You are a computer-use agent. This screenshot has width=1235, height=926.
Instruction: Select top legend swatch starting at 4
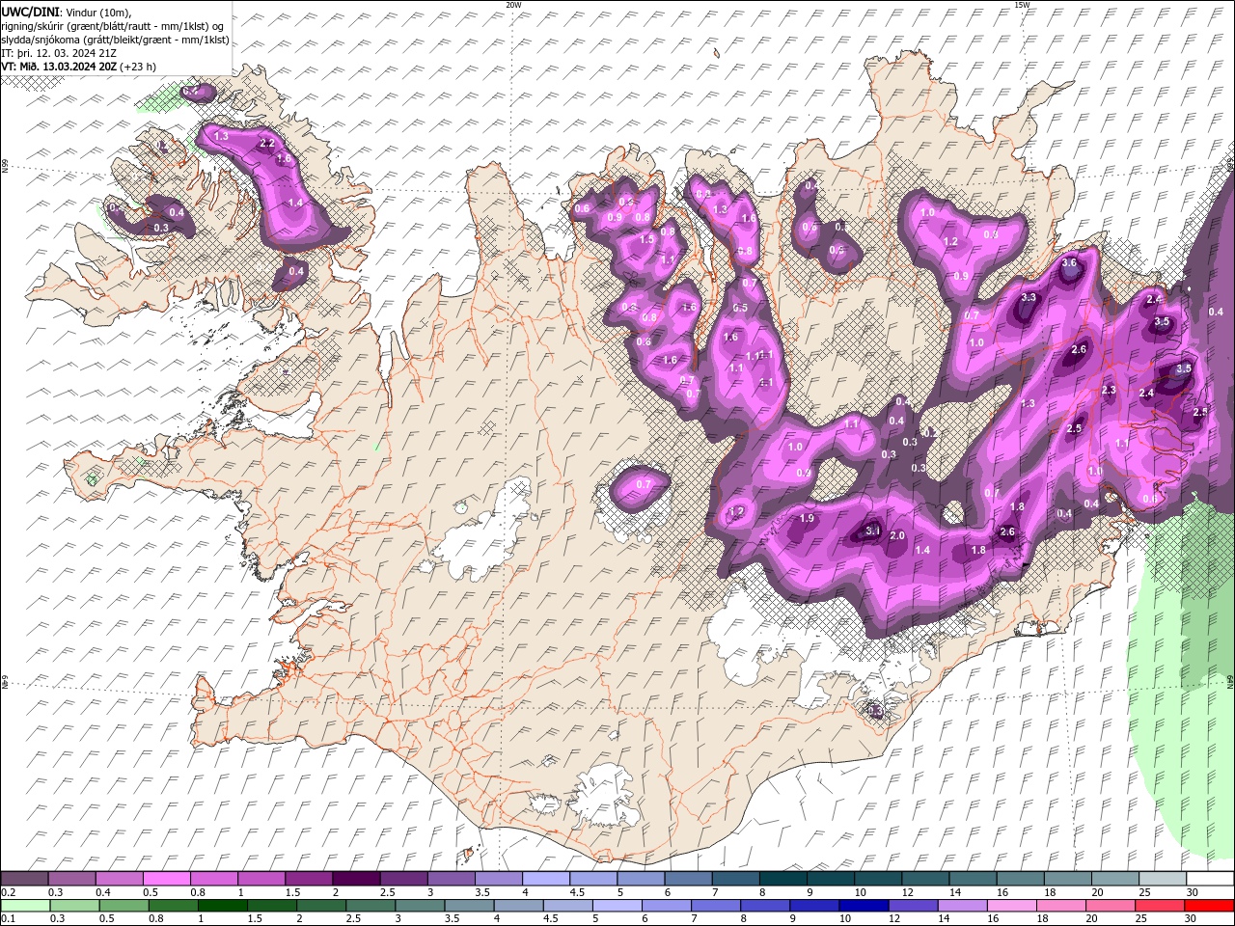(x=545, y=879)
